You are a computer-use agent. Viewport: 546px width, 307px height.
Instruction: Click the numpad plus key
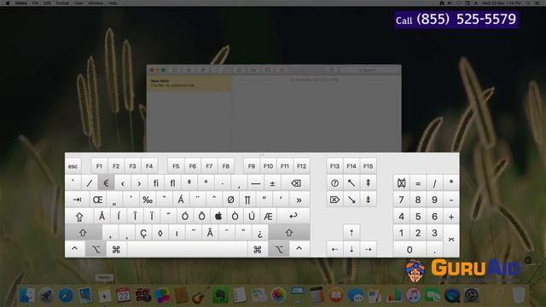click(451, 216)
